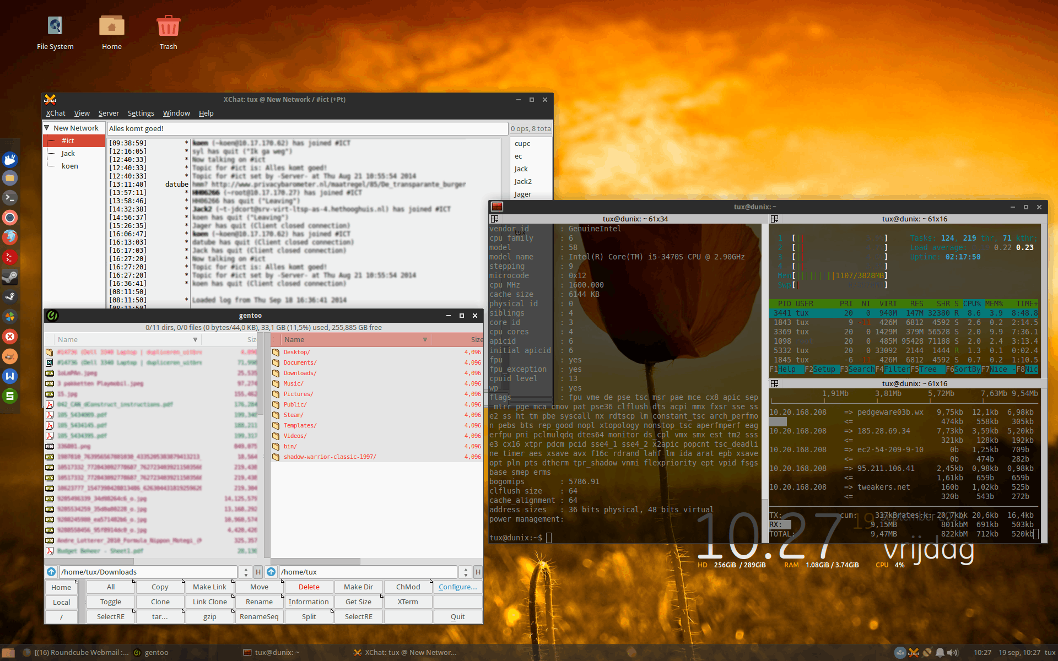This screenshot has width=1058, height=661.
Task: Open Name column dropdown arrow in right pane
Action: coord(425,339)
